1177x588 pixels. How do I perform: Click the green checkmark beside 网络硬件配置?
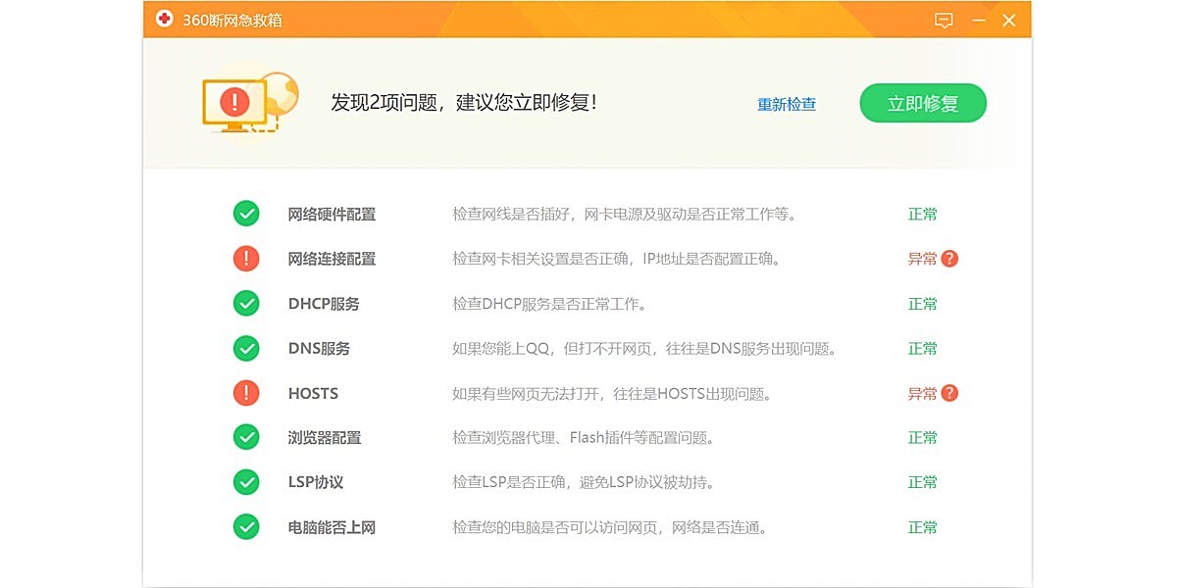tap(246, 214)
